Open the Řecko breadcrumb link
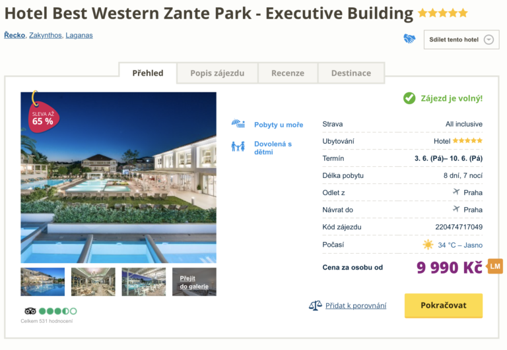 coord(15,35)
